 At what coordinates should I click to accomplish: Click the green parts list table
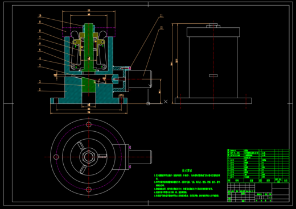(x=258, y=166)
